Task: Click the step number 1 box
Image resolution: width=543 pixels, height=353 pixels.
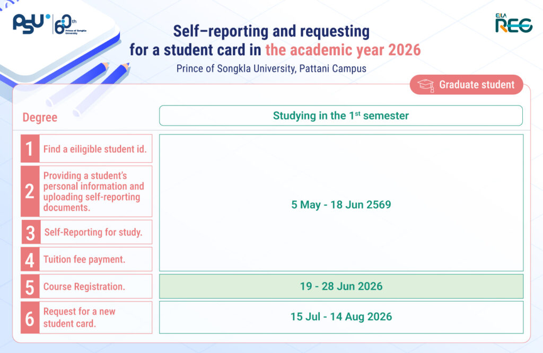Action: click(30, 149)
